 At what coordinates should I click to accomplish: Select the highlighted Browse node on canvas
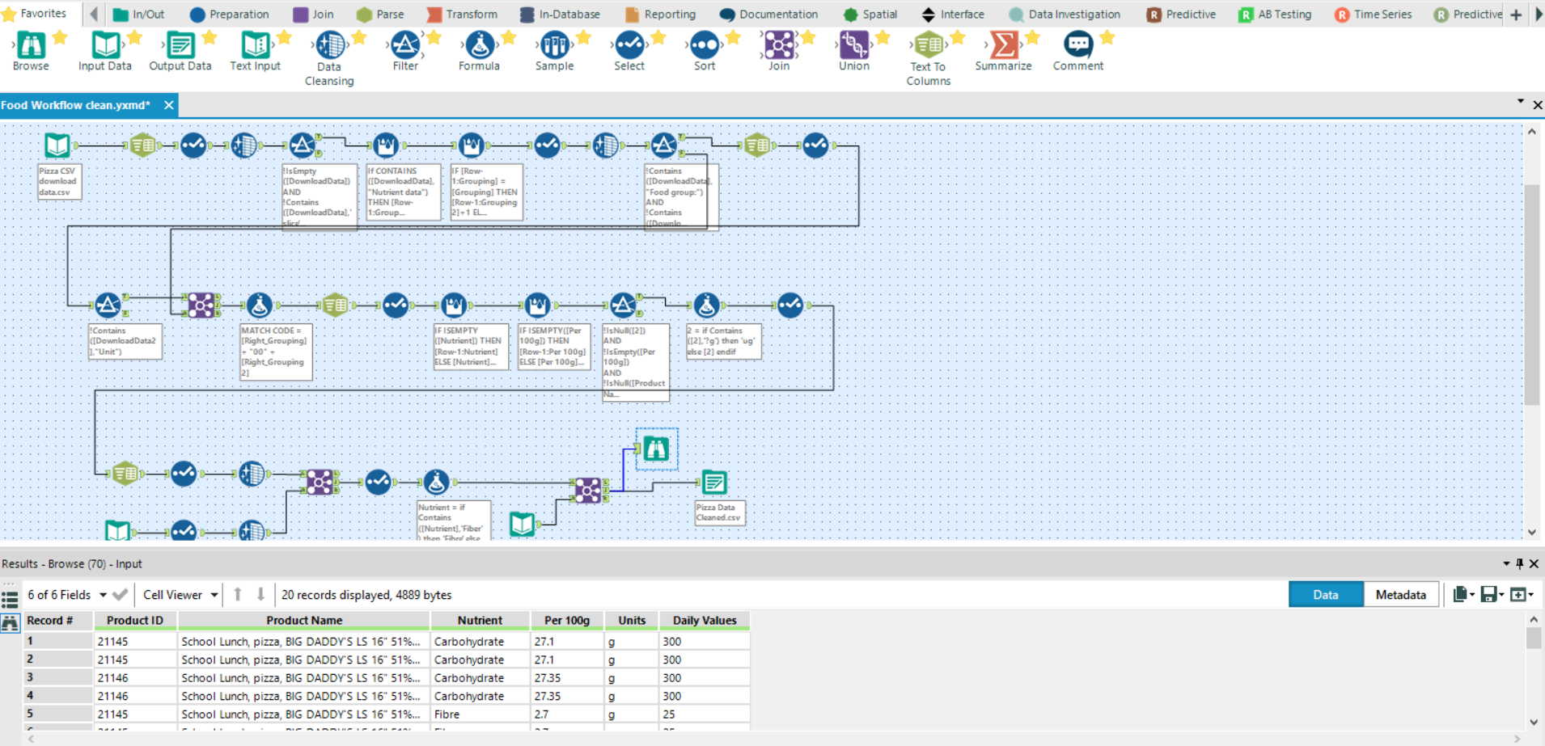(x=656, y=449)
